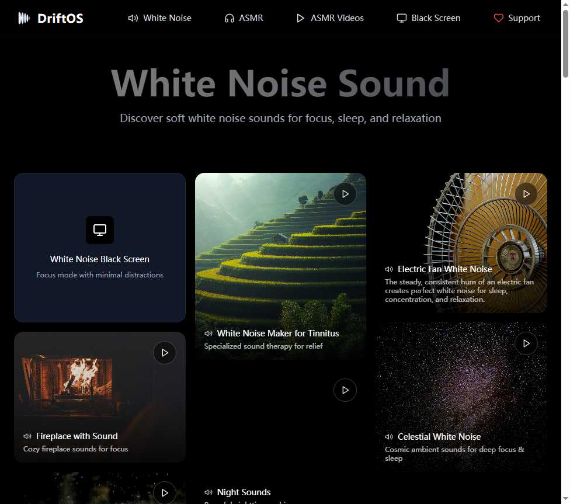The height and width of the screenshot is (504, 570).
Task: Click the DriftOS waveform logo icon
Action: point(24,18)
